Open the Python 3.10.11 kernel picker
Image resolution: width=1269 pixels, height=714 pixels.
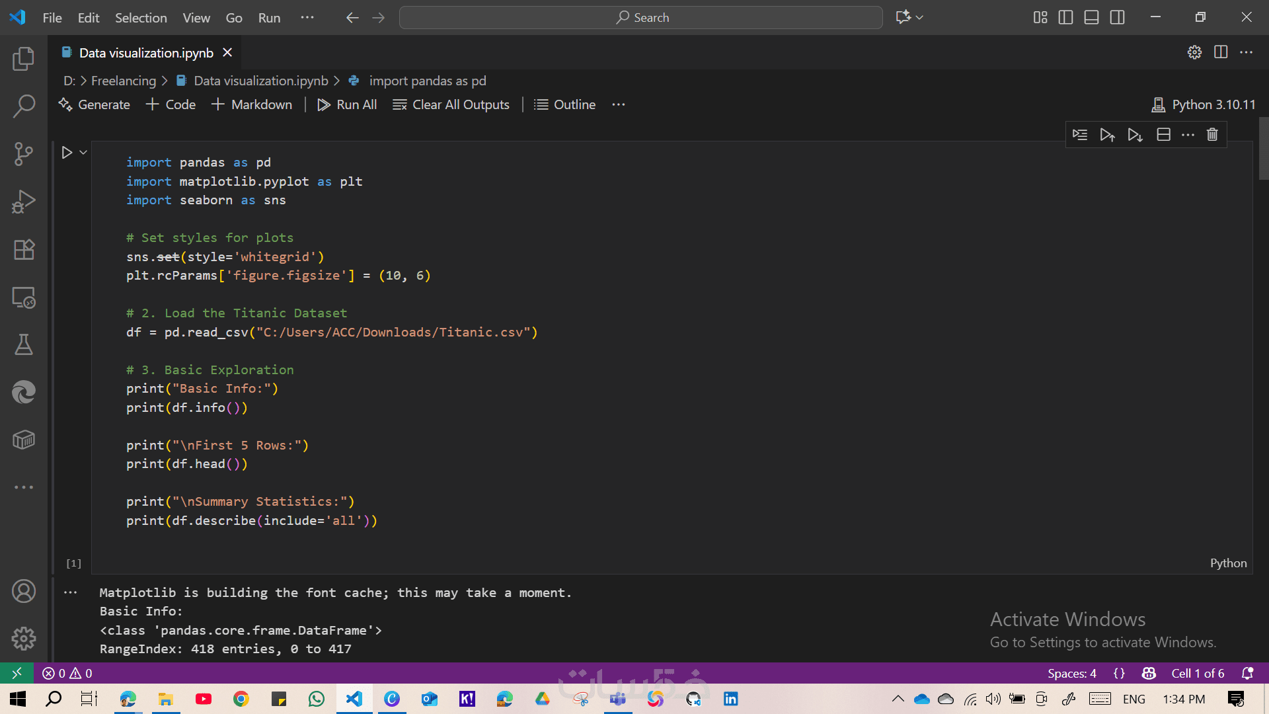click(1204, 104)
